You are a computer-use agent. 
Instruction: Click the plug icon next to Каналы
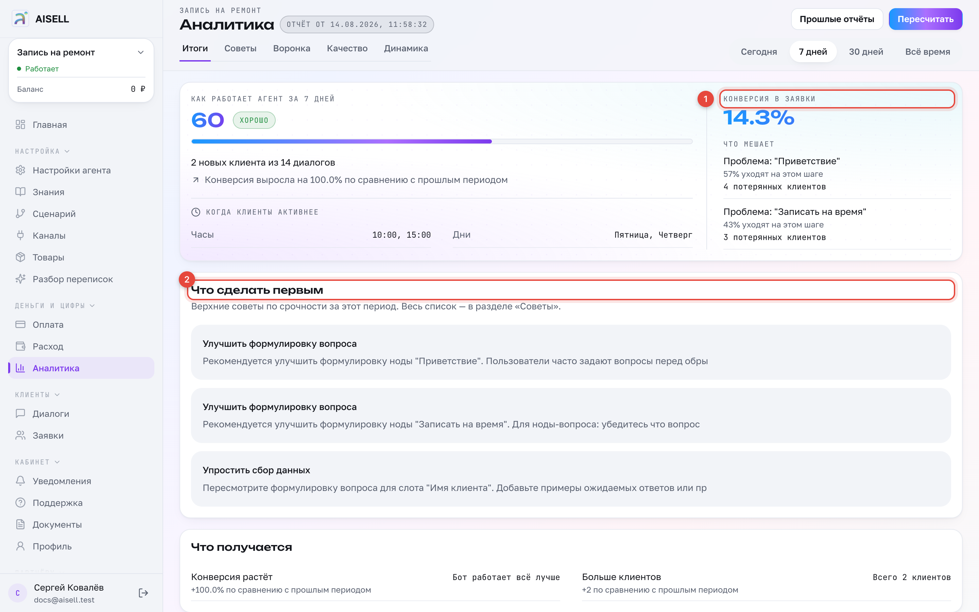click(20, 236)
